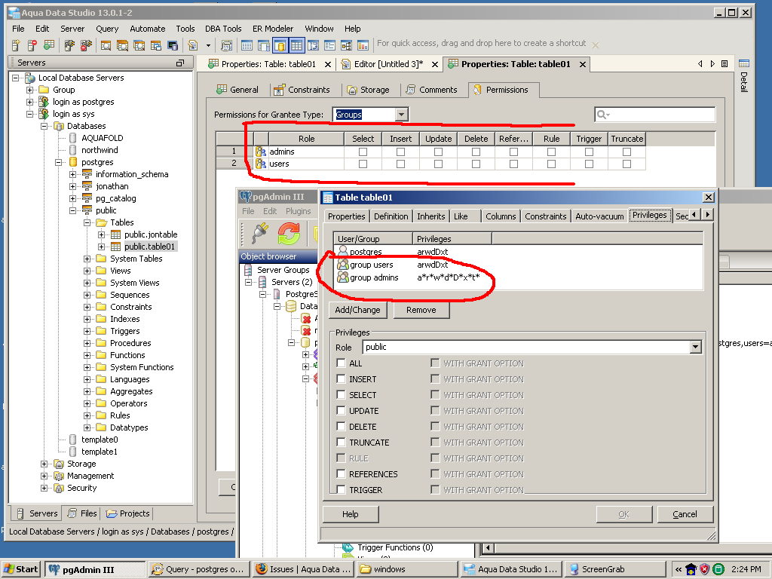The image size is (772, 579).
Task: Click the ER diagram toolbar icon
Action: [x=346, y=45]
